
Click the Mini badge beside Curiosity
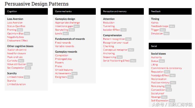(x=21, y=61)
